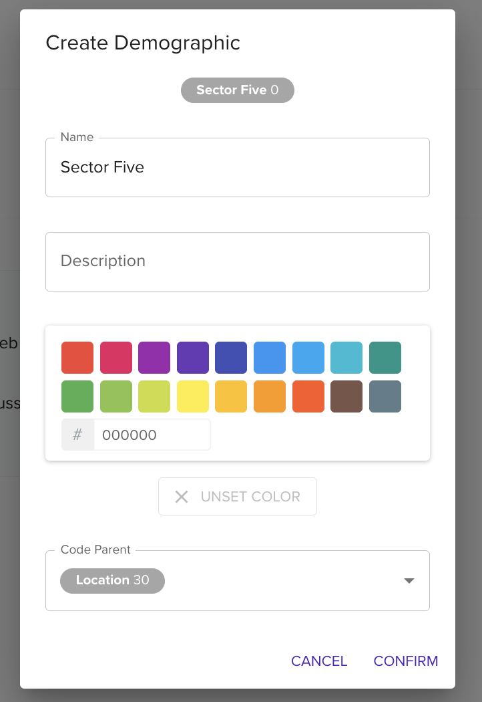Cancel the Create Demographic dialog
The image size is (482, 702).
pyautogui.click(x=319, y=661)
